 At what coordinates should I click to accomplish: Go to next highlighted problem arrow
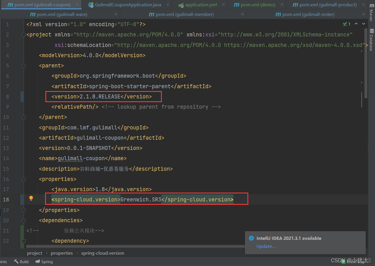click(x=364, y=24)
